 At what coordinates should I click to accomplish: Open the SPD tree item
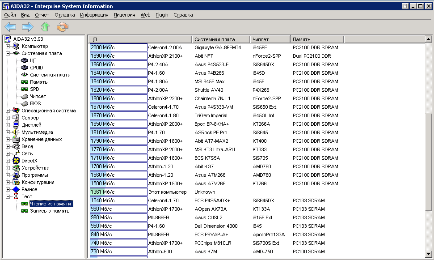[x=34, y=89]
